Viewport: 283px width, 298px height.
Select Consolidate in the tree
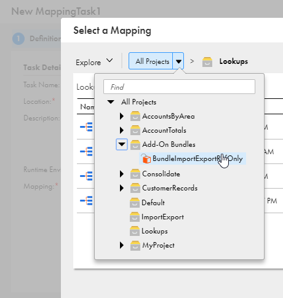click(161, 174)
